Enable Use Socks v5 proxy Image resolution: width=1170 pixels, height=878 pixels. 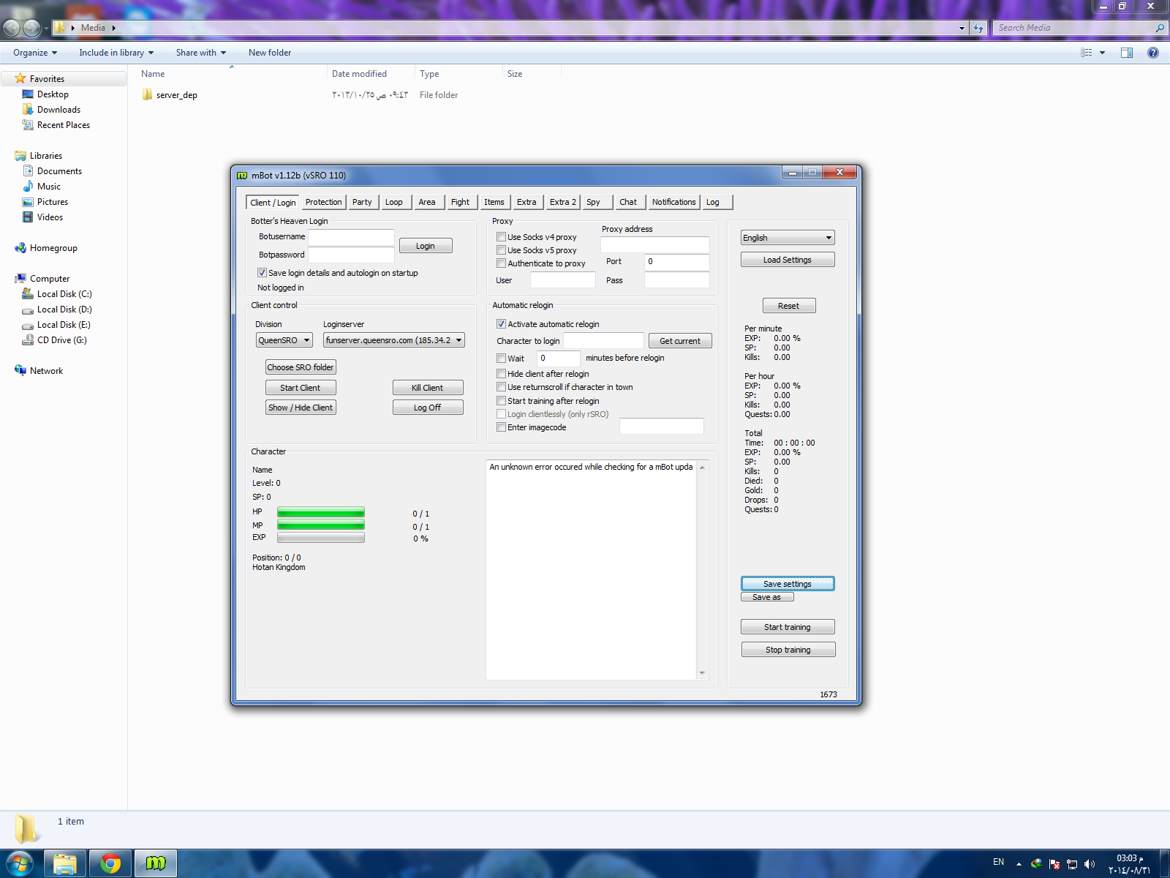coord(501,250)
